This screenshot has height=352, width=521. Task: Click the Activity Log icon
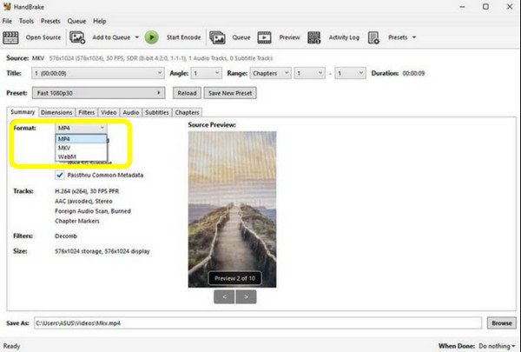[314, 37]
